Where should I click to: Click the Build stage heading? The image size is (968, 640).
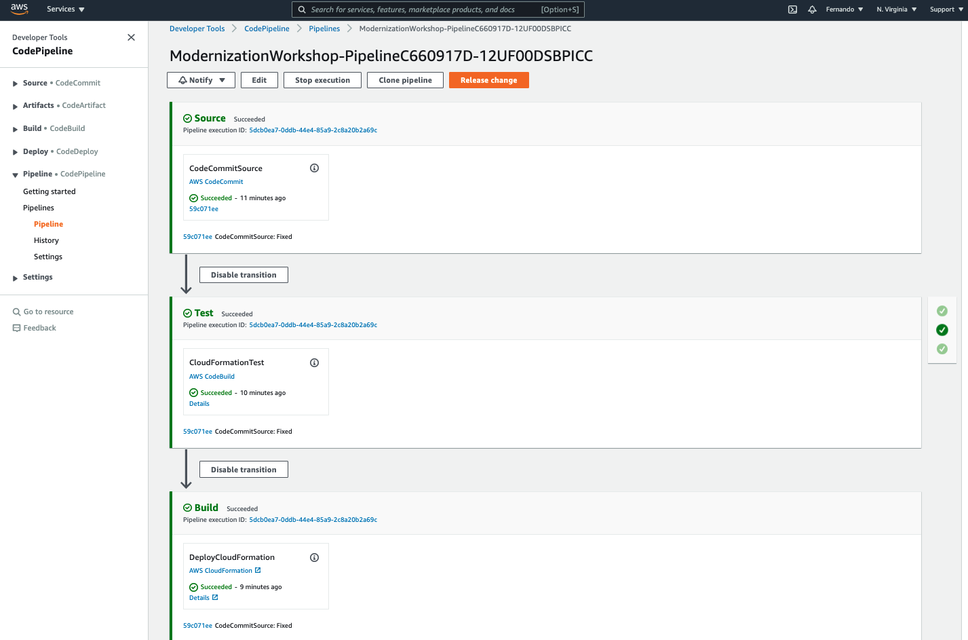pos(206,508)
